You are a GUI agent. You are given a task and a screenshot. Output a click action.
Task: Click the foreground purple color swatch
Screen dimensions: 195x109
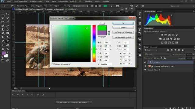point(4,53)
